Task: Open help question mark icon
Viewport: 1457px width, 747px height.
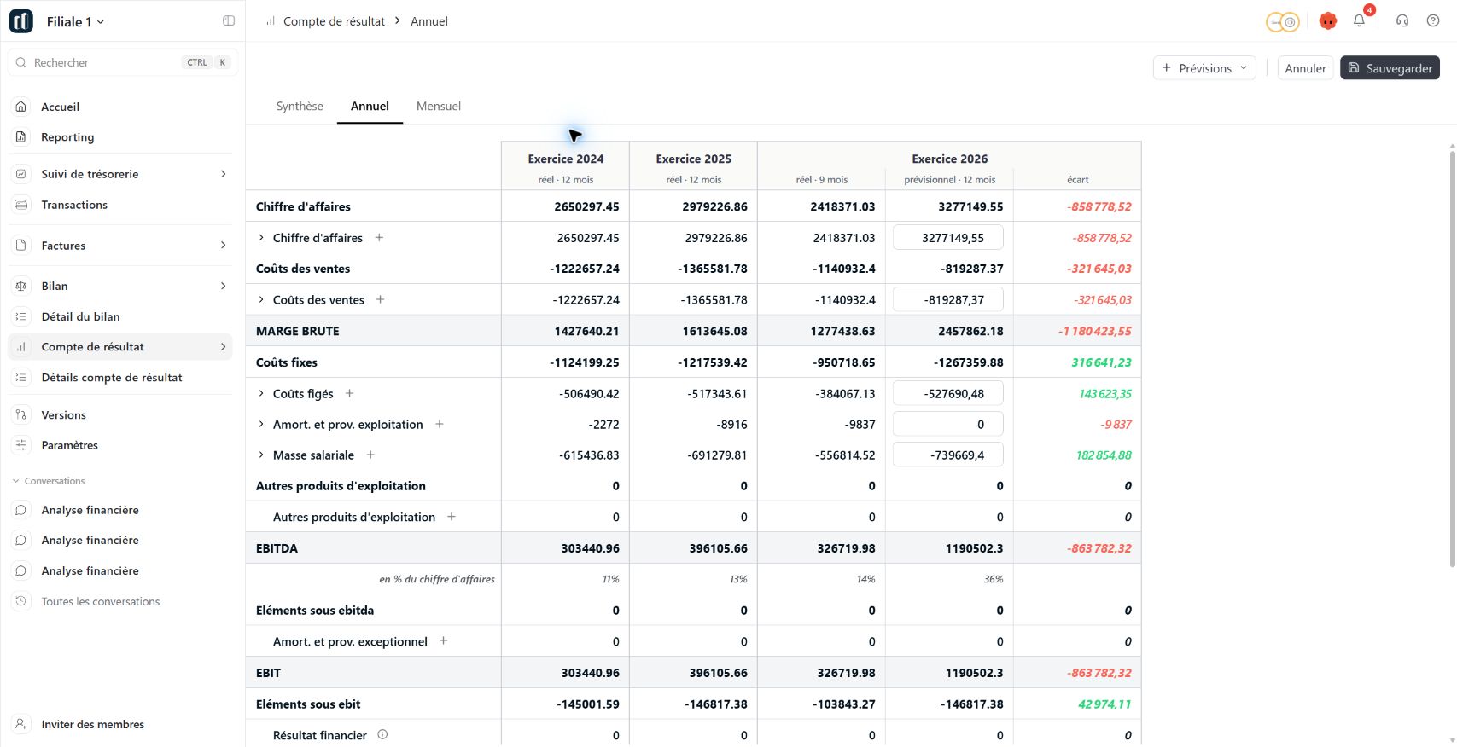Action: [x=1433, y=21]
